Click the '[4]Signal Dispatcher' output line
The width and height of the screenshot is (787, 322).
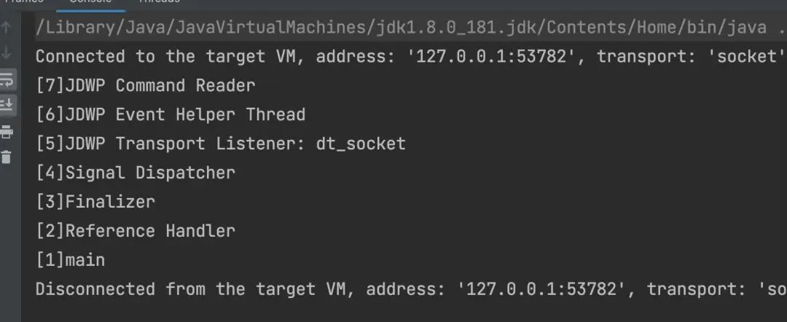(x=136, y=173)
